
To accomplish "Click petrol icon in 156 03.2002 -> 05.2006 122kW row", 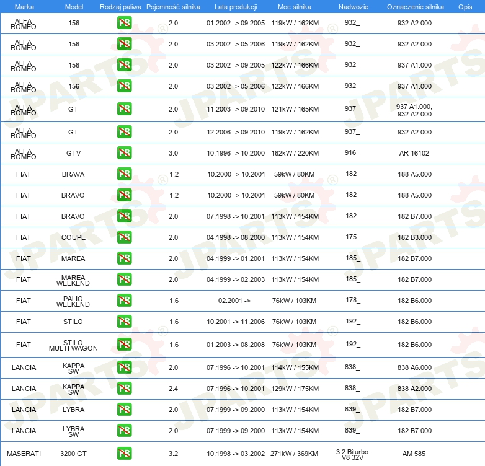I will (x=124, y=86).
